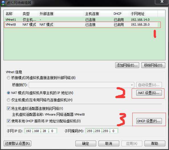Click 主机虚拟适配器名称 VMware 网络适配器 VMnet8 text

pyautogui.click(x=48, y=114)
